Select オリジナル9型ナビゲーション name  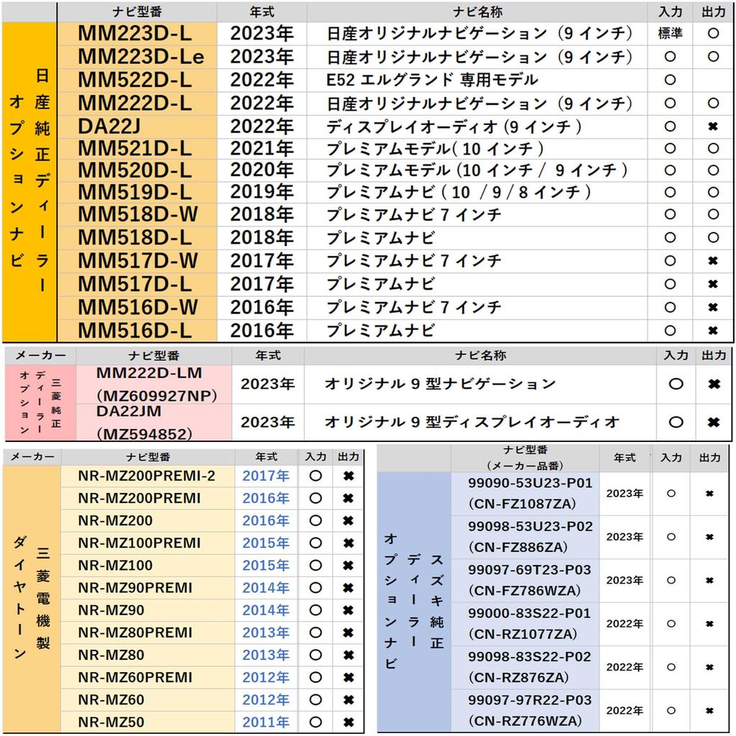(441, 384)
